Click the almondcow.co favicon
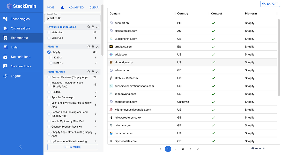281x155 pixels. (x=111, y=62)
